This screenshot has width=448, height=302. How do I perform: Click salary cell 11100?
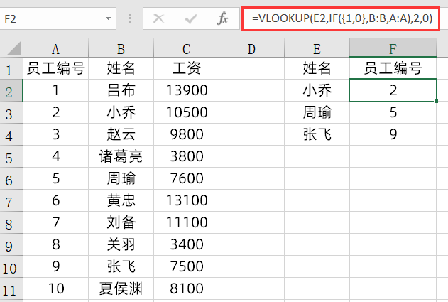pyautogui.click(x=186, y=222)
